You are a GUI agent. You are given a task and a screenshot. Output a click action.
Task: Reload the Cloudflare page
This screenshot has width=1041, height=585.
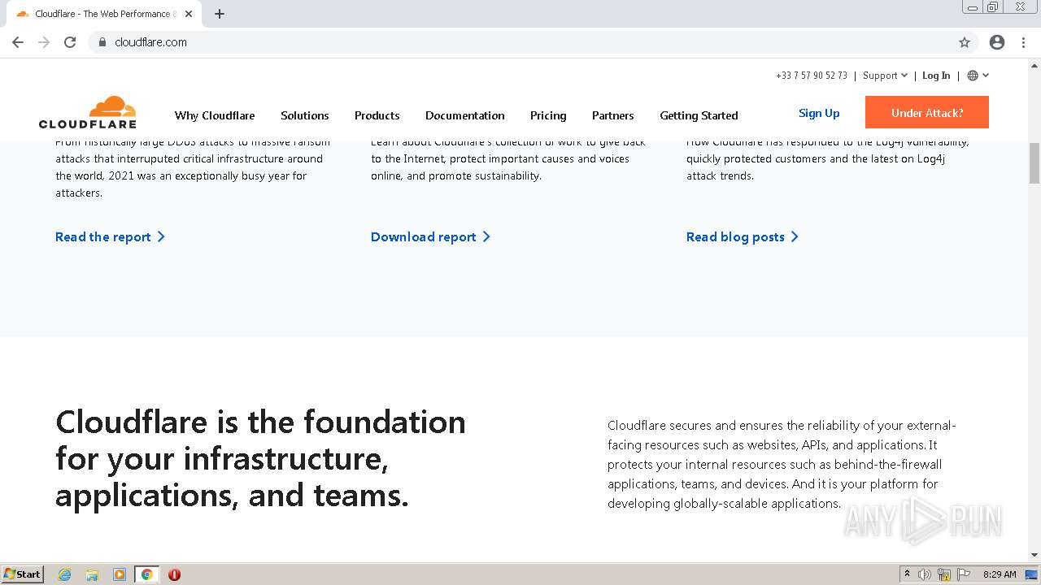pos(70,42)
